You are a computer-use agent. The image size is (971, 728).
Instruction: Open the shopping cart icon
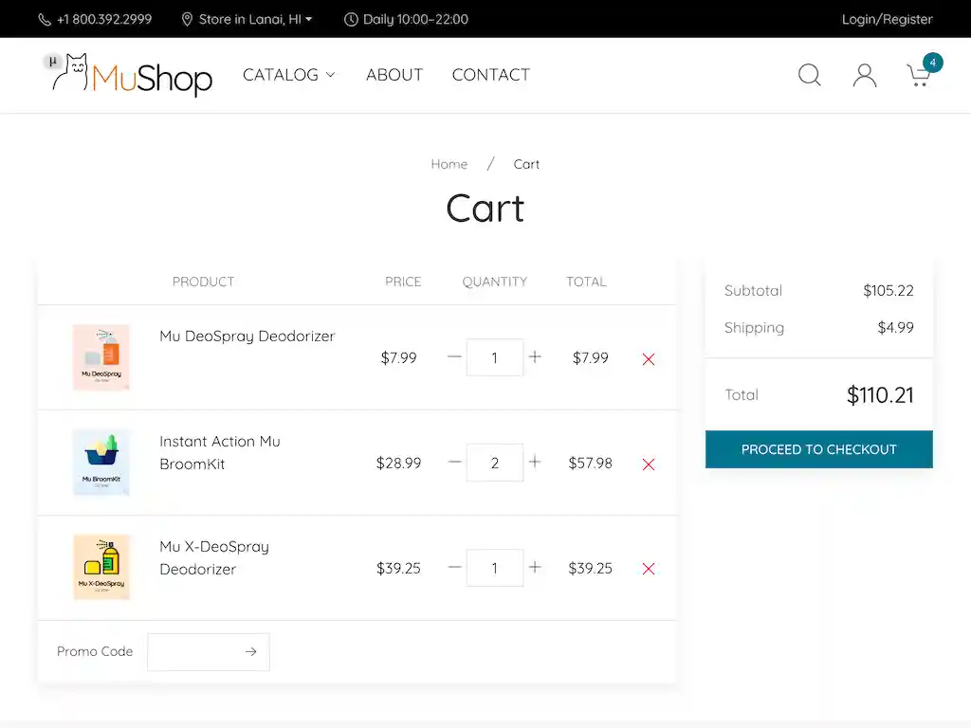918,76
